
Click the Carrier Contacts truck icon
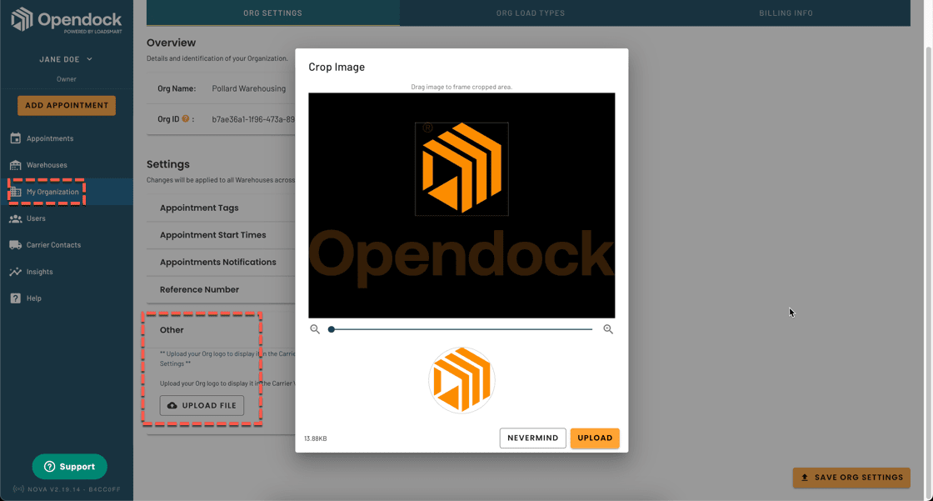[16, 245]
